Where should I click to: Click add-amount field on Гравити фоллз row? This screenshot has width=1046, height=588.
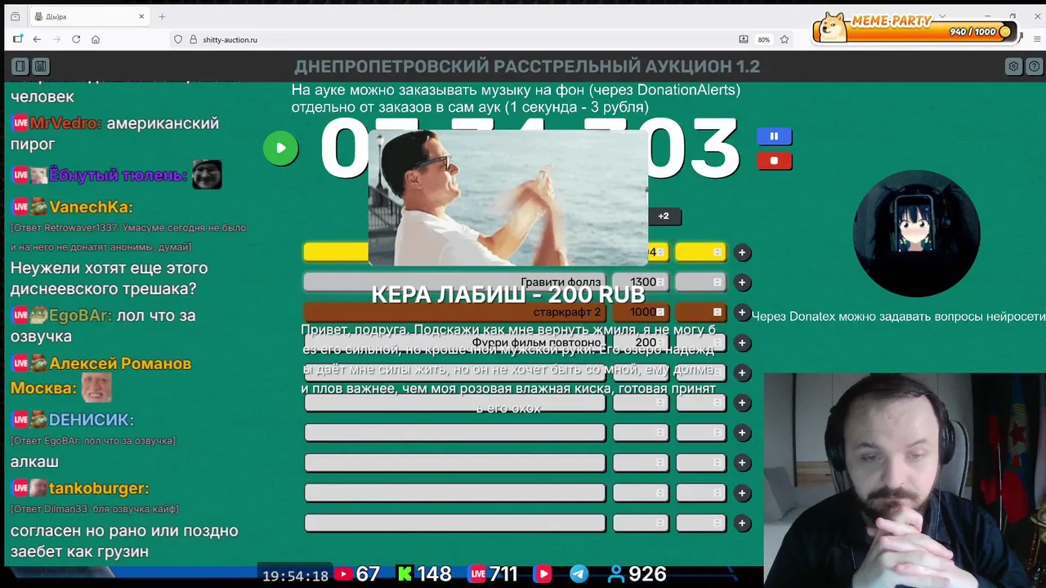pos(700,283)
